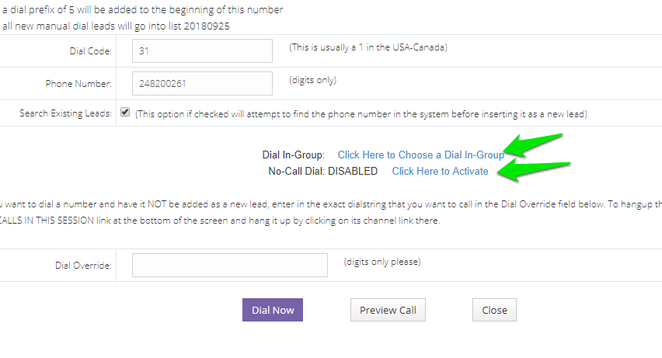The image size is (662, 358).
Task: Uncheck the Search Existing Leads checkbox
Action: tap(125, 112)
